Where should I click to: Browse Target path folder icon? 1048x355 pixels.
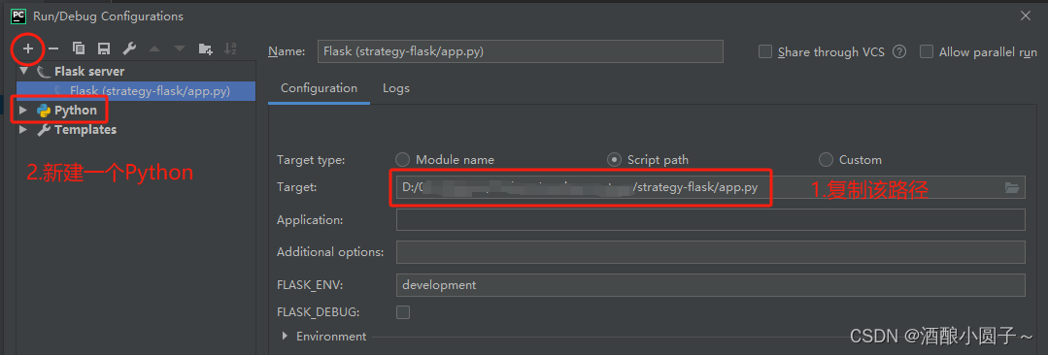1012,188
